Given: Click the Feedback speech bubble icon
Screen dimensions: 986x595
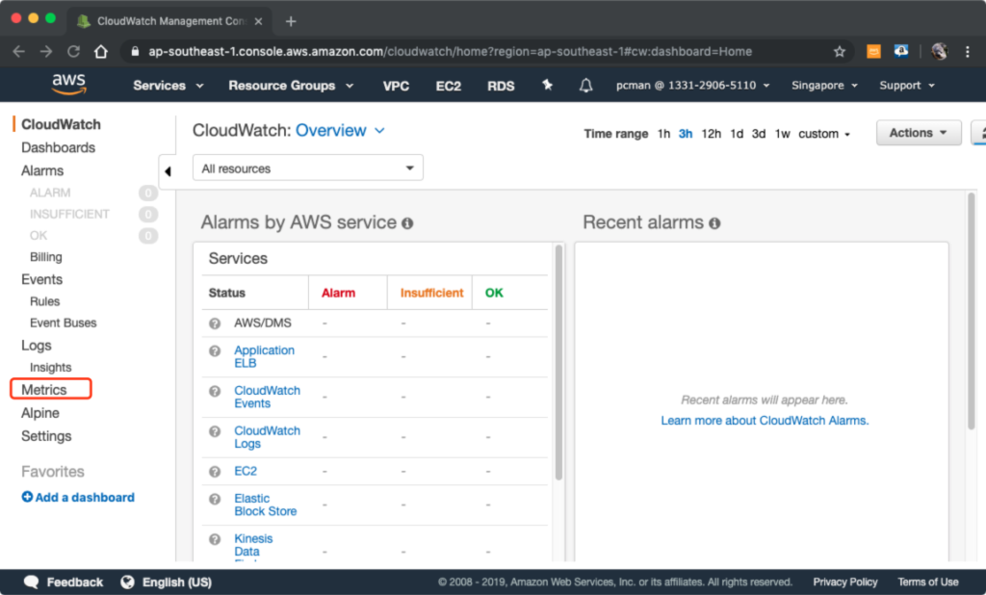Looking at the screenshot, I should point(31,582).
